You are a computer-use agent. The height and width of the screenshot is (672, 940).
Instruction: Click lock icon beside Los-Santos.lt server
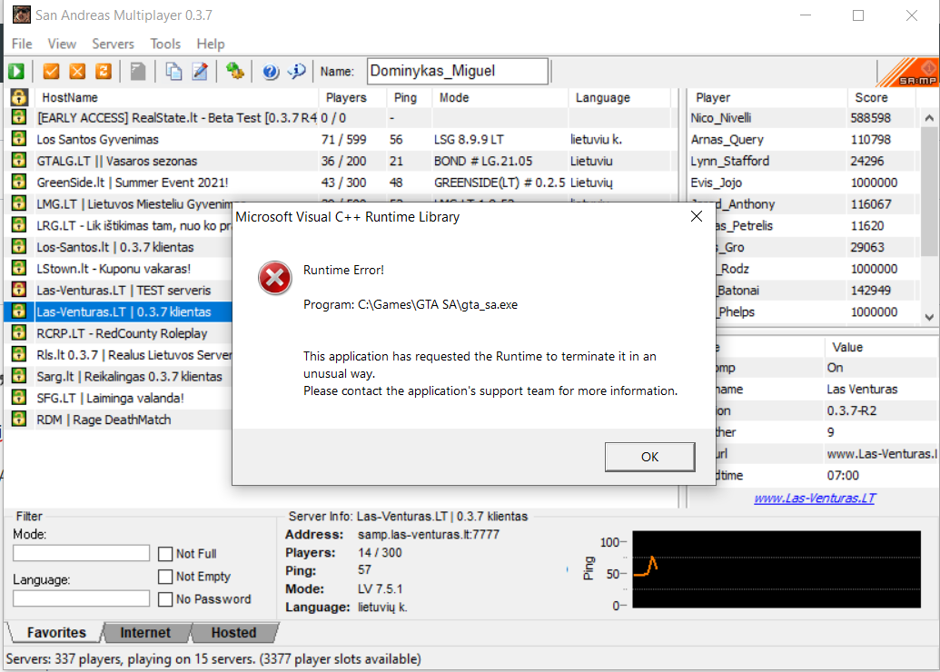(19, 247)
